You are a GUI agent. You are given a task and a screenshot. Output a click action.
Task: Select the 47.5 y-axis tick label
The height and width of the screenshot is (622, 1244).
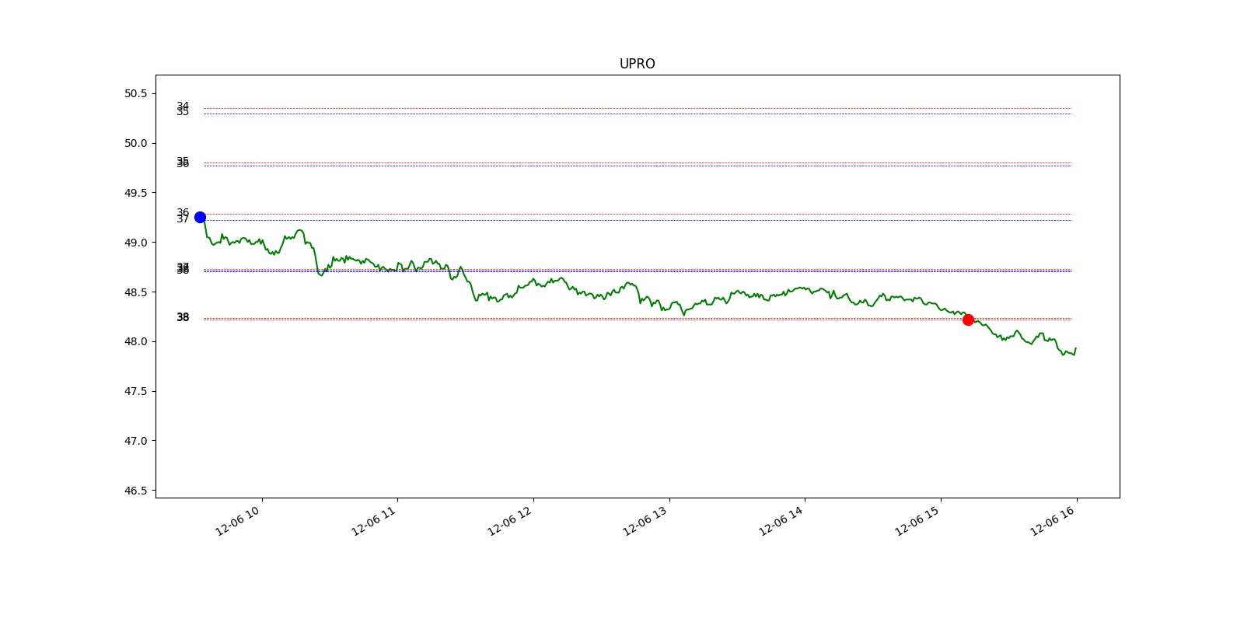pos(135,391)
